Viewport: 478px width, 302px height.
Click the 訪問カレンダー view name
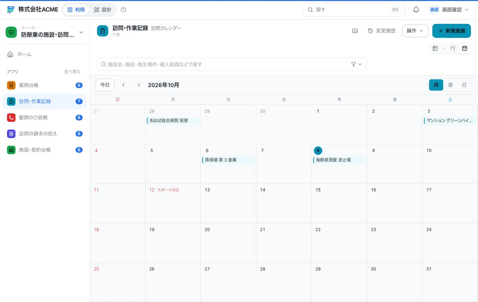(166, 28)
